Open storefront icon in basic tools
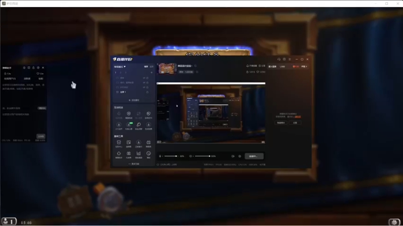 point(119,143)
